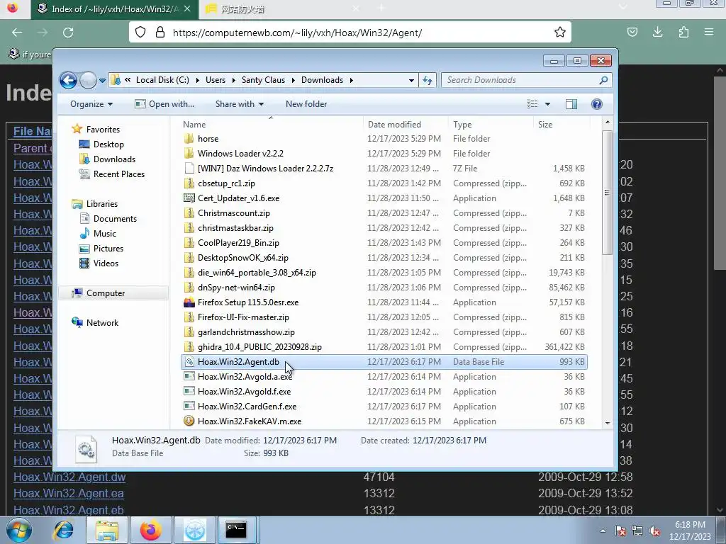Sort by Type column header
The image size is (726, 544).
point(491,125)
